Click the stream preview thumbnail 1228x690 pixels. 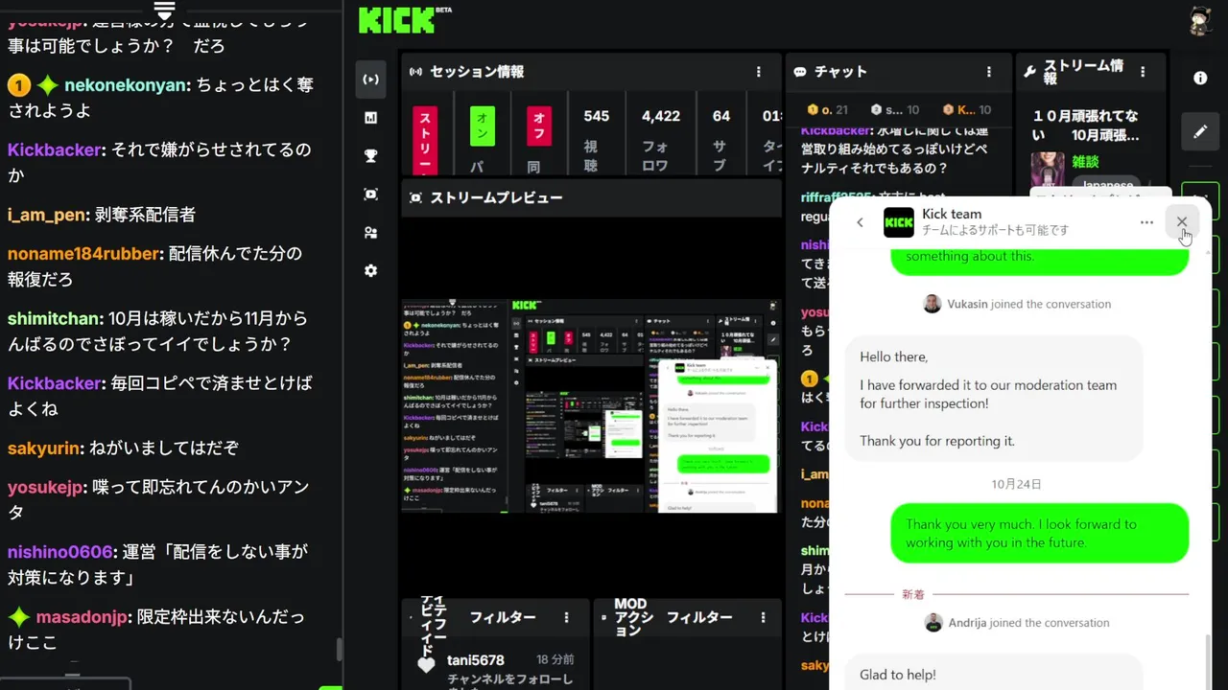coord(591,405)
